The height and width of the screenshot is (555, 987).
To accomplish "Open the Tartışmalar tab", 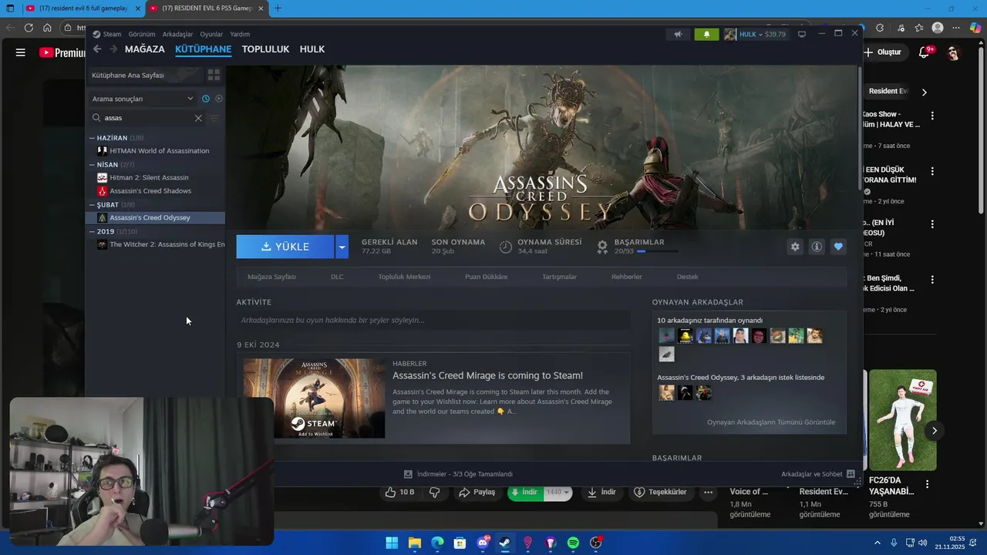I will 559,277.
